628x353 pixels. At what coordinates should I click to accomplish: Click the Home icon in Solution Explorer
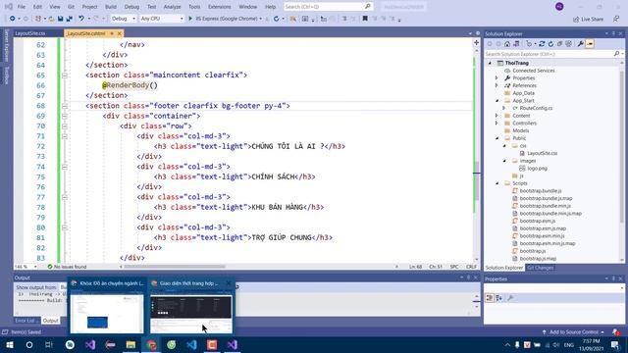[507, 44]
